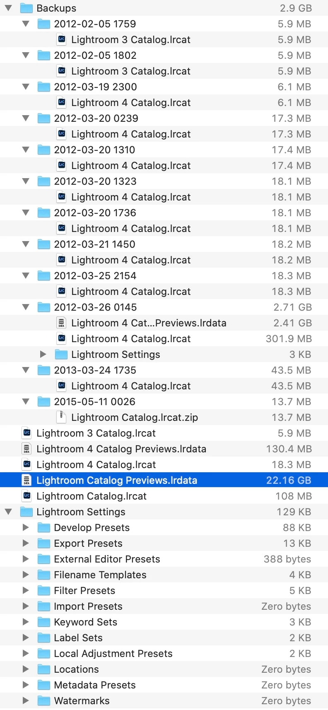This screenshot has width=328, height=710.
Task: Click the top-level Lightroom 3 Catalog.lrcat icon
Action: 27,433
